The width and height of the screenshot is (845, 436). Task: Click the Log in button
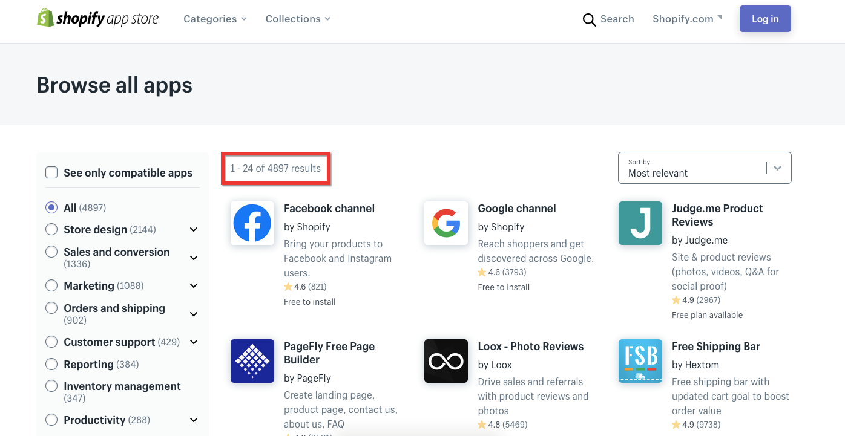tap(765, 19)
